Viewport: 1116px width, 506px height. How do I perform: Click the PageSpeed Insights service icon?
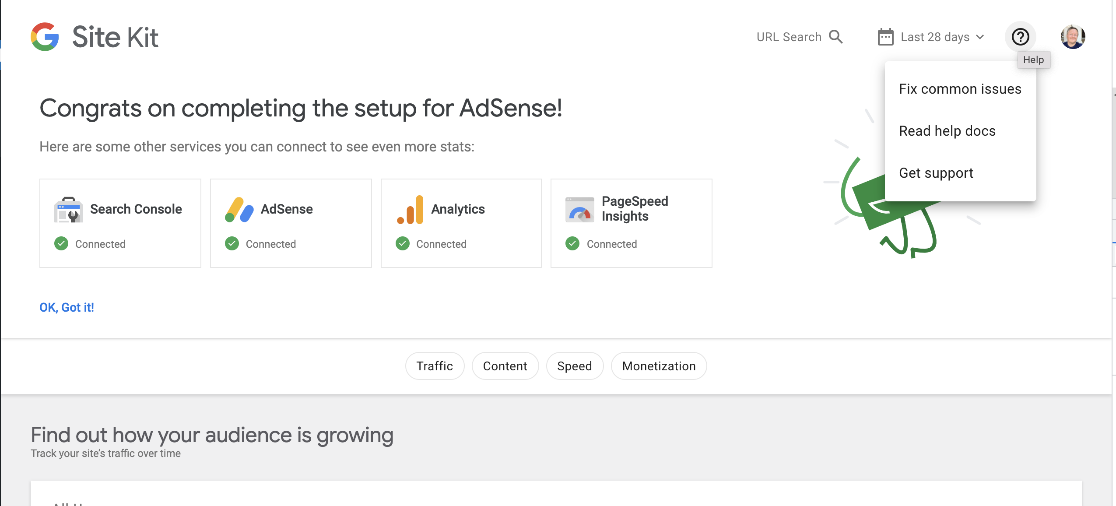pyautogui.click(x=579, y=209)
